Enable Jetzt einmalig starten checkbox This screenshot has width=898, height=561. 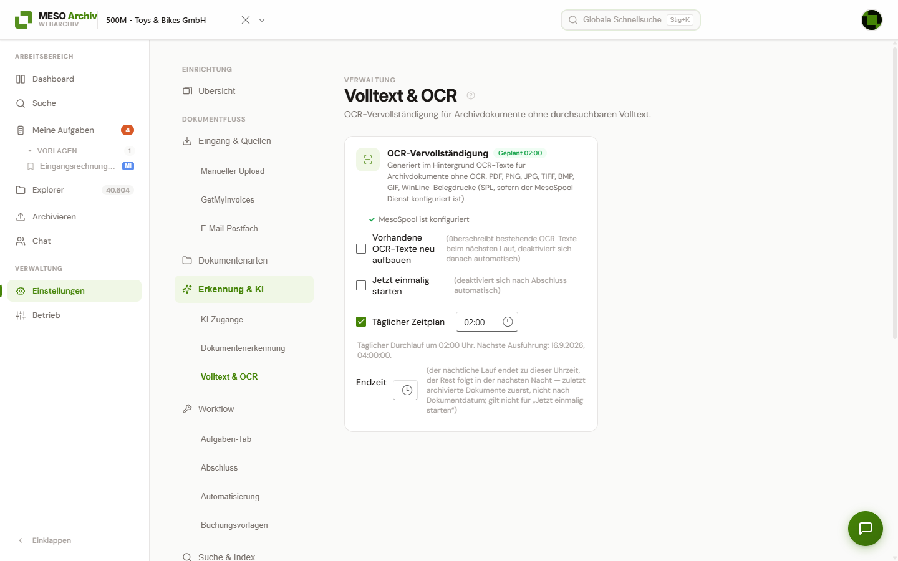(x=361, y=285)
